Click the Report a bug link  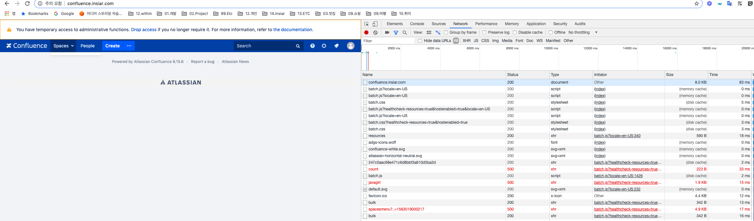pos(203,62)
